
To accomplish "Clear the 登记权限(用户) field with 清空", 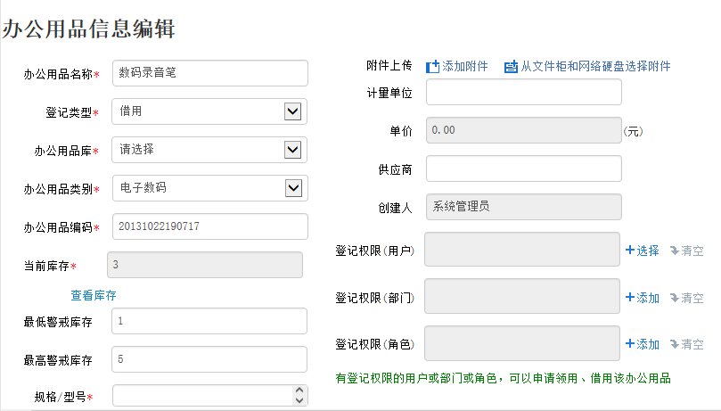I will pos(686,251).
